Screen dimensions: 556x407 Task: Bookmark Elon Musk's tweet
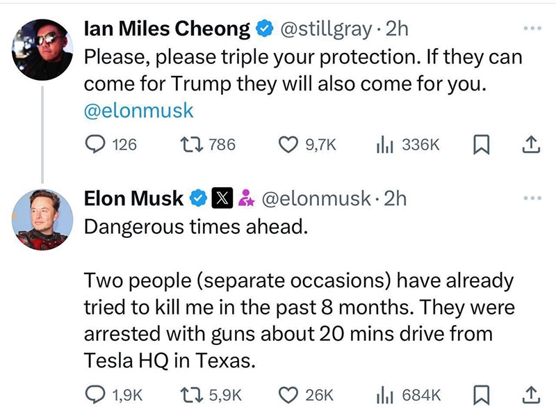(x=480, y=394)
